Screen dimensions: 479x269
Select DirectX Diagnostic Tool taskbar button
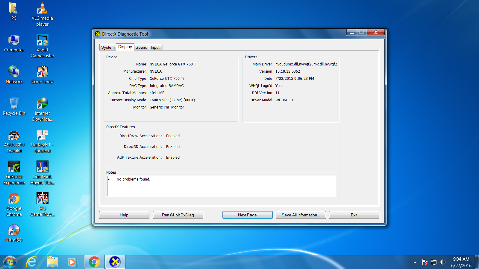[x=115, y=262]
